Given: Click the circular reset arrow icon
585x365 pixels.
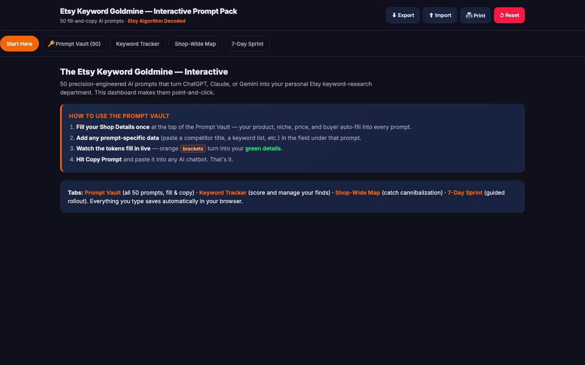Looking at the screenshot, I should (502, 15).
